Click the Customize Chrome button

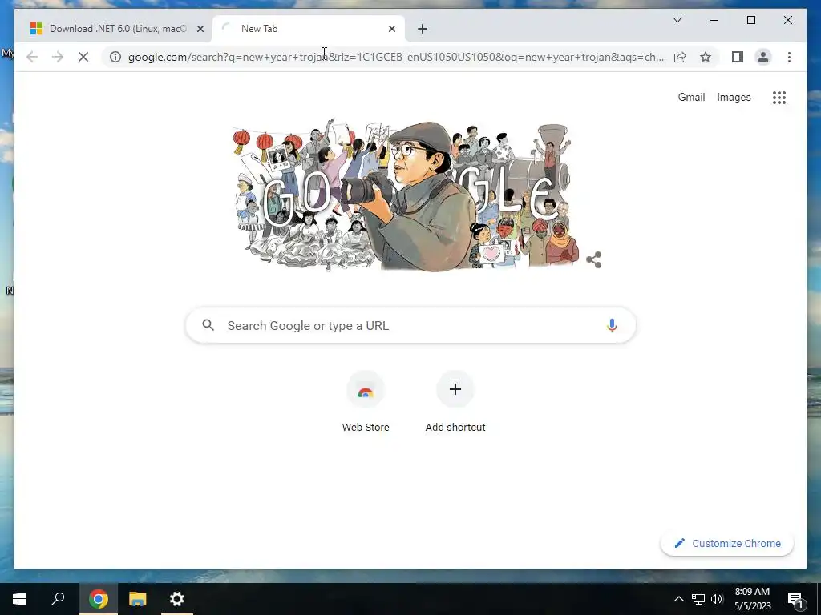point(726,544)
